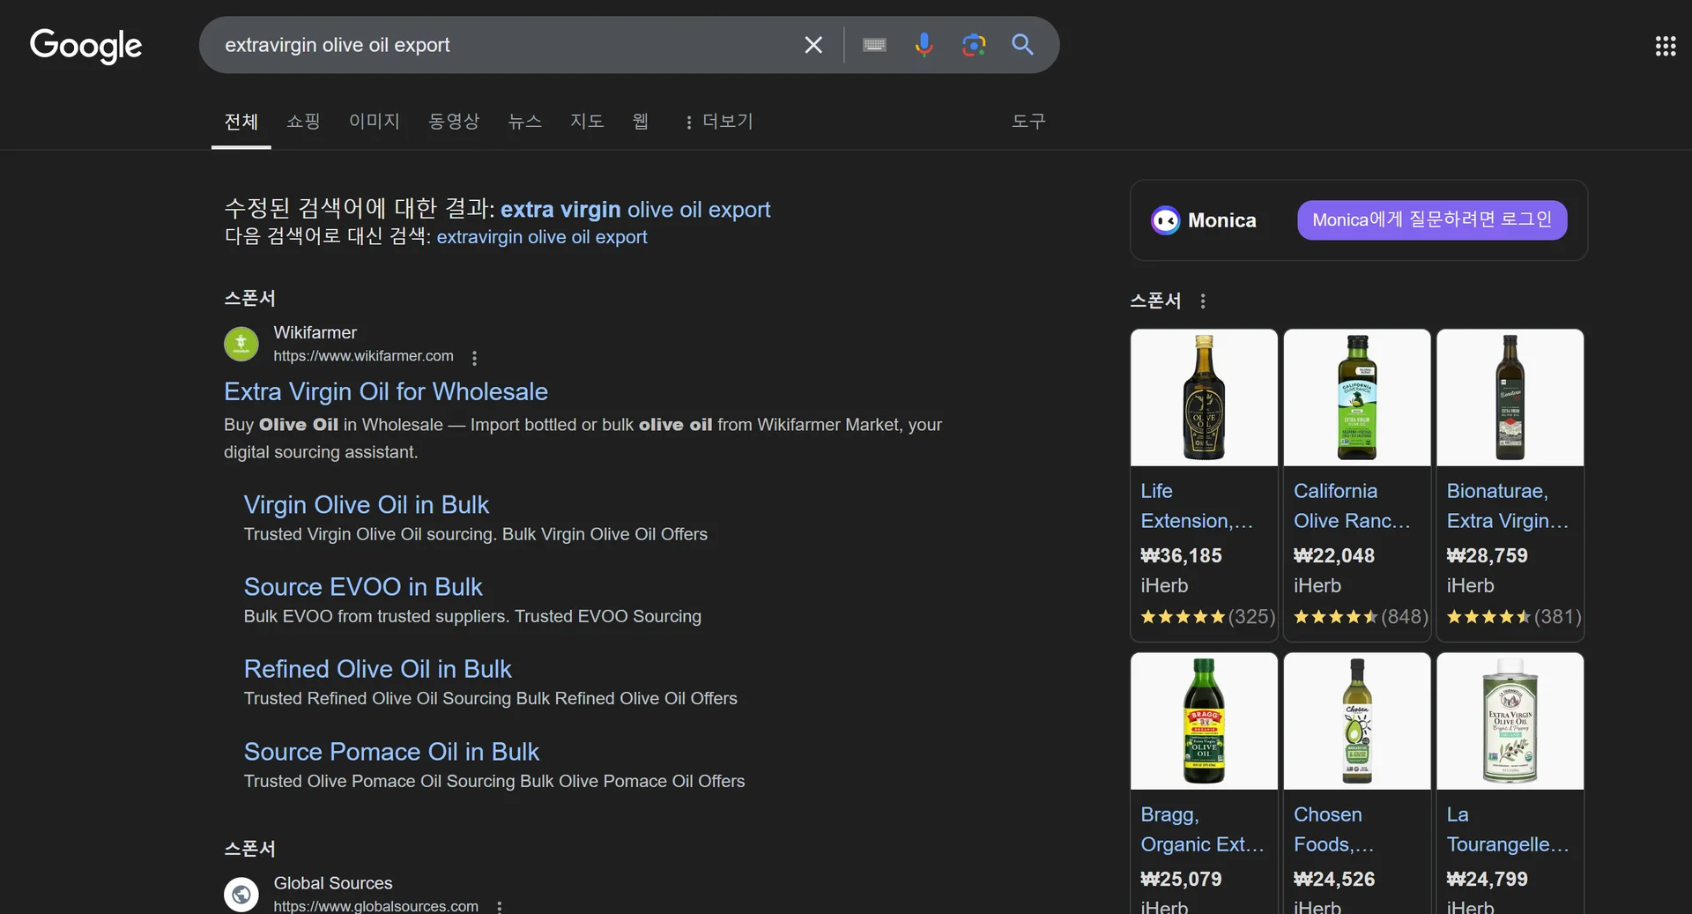1692x914 pixels.
Task: Expand the 더보기 more tabs menu
Action: click(x=719, y=122)
